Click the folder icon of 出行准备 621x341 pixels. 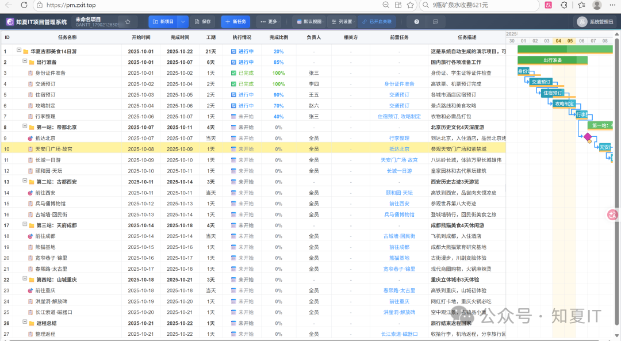pos(32,62)
